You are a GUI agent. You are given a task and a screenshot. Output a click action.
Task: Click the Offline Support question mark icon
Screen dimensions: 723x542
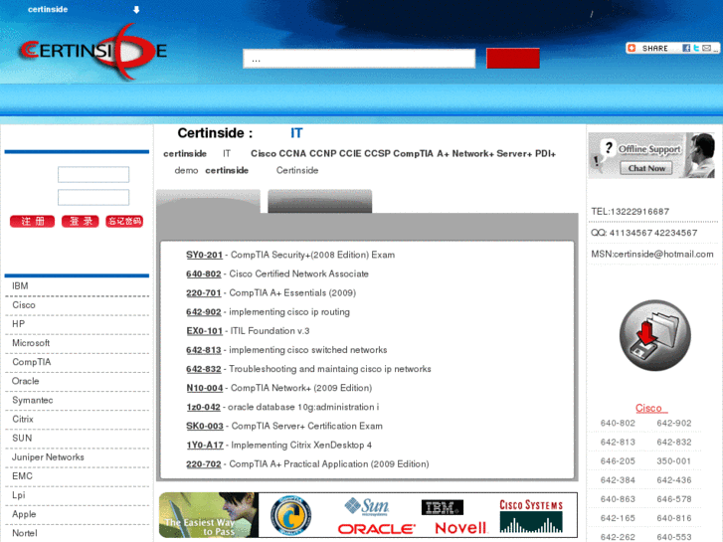(x=609, y=148)
